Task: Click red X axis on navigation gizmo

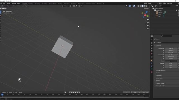Action: [x=145, y=15]
